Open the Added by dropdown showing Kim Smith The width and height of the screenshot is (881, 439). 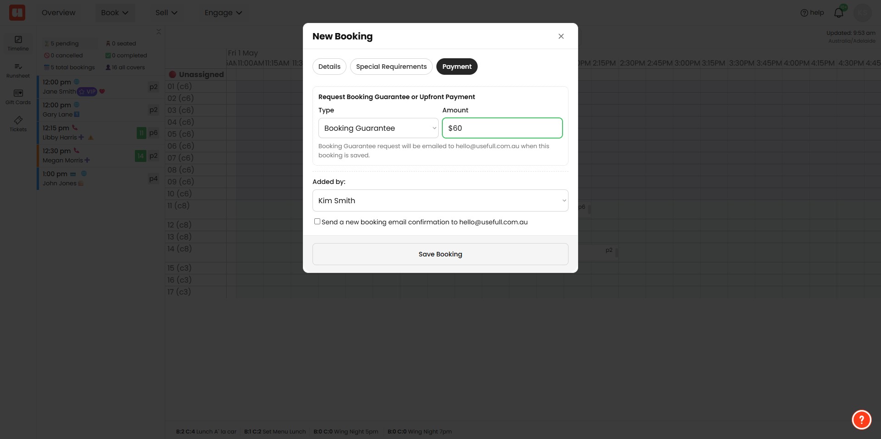[x=440, y=200]
